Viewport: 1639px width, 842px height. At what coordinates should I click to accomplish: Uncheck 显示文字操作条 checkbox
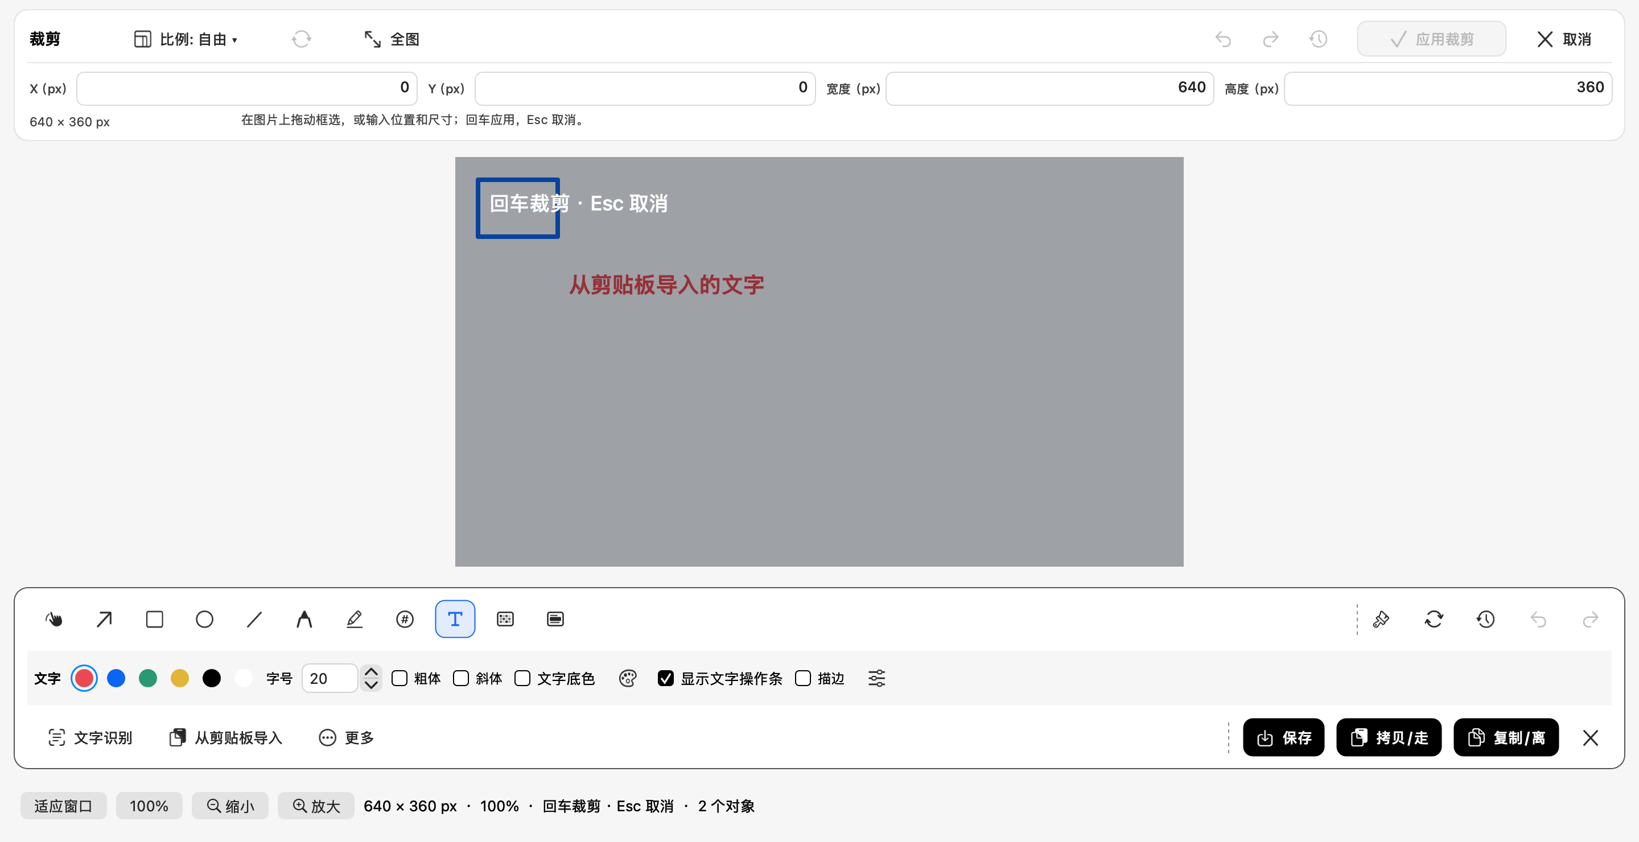(665, 679)
